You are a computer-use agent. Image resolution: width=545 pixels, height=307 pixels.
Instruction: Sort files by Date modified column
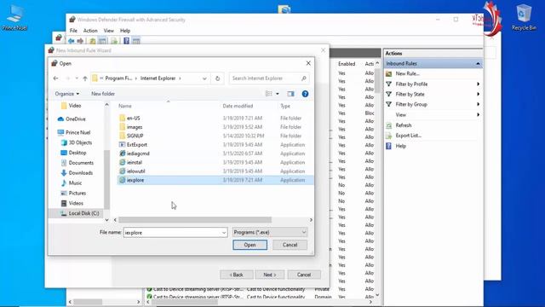tap(238, 106)
